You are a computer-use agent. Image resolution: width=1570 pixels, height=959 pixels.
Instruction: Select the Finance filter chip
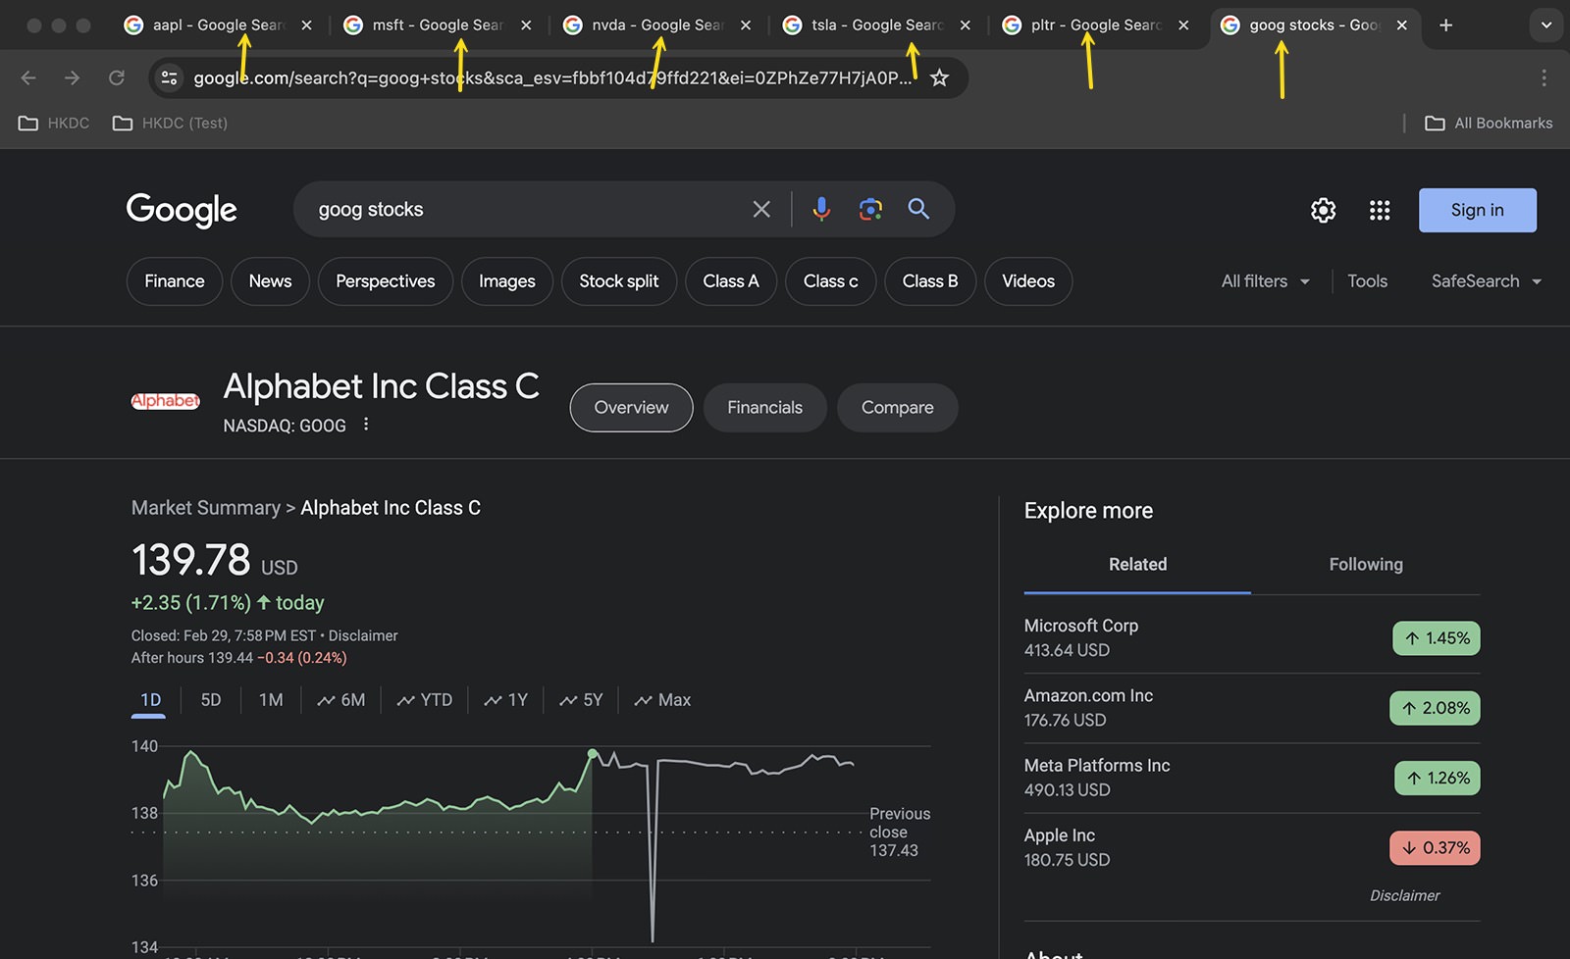tap(175, 281)
